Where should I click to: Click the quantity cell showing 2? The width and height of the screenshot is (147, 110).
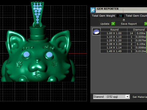pyautogui.click(x=131, y=44)
